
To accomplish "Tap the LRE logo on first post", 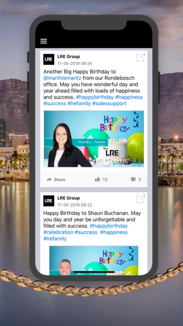I will pyautogui.click(x=49, y=60).
